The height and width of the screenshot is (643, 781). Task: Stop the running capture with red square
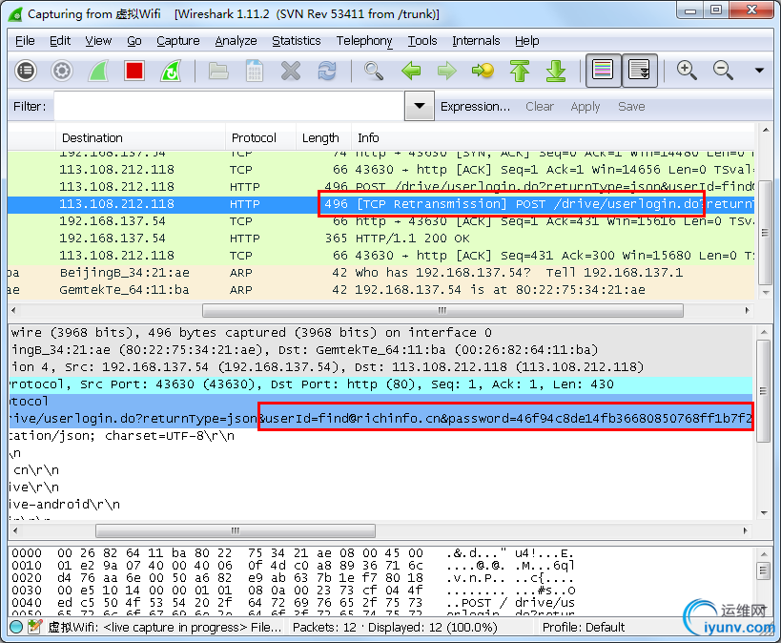(134, 71)
